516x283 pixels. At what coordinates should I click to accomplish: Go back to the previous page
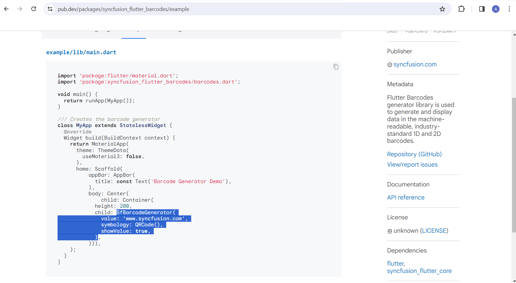click(6, 9)
